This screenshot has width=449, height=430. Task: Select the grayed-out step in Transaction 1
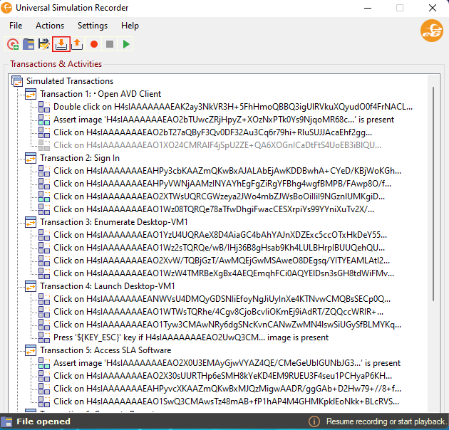[x=221, y=145]
